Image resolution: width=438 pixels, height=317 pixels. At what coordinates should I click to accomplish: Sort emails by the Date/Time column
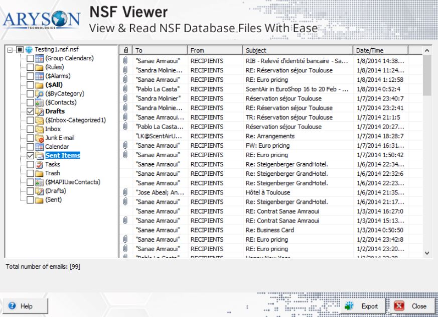380,50
